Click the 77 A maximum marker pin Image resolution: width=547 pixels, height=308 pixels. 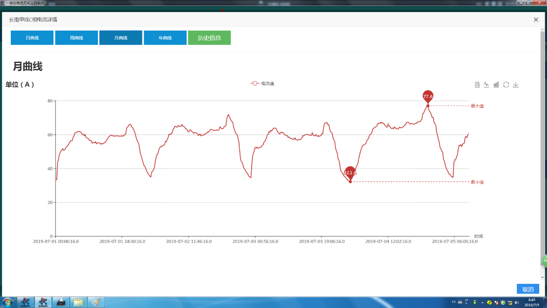pos(428,97)
